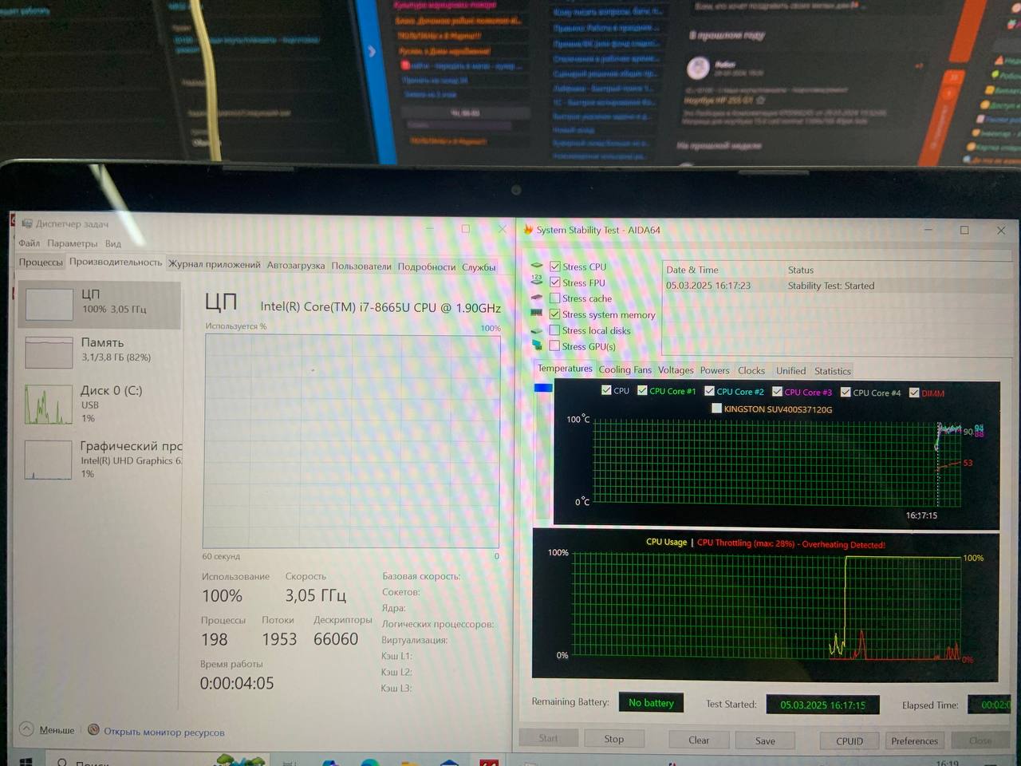Screen dimensions: 1021x766
Task: Toggle CPU Core #1 graph checkbox
Action: point(642,390)
